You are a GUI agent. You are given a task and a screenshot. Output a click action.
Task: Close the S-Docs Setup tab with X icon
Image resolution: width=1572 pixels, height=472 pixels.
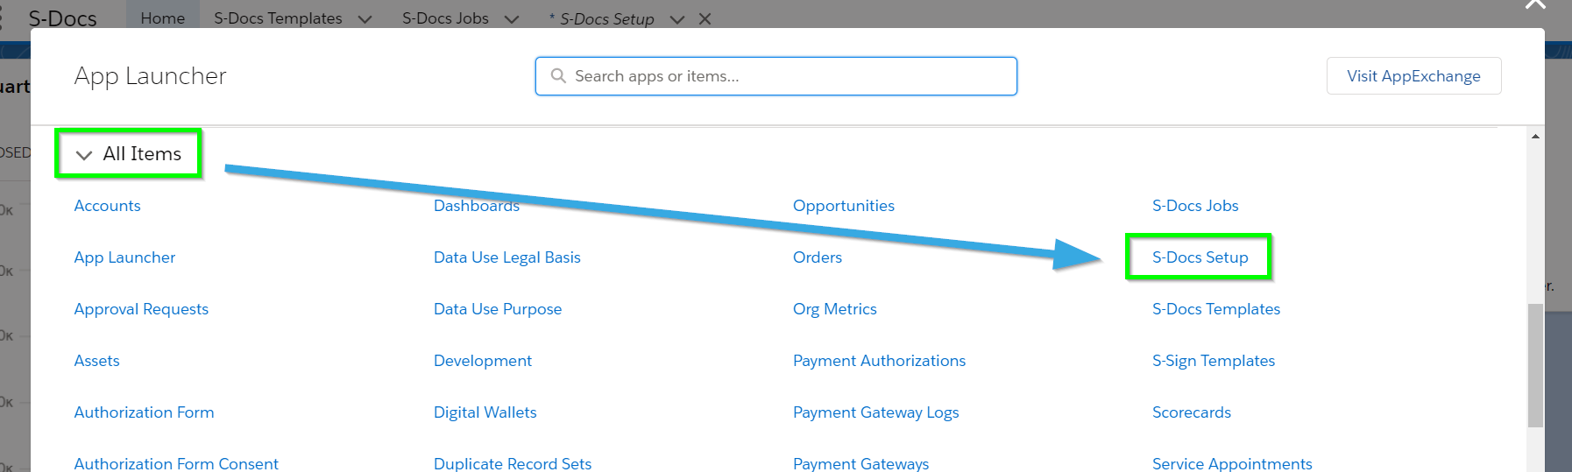tap(705, 18)
